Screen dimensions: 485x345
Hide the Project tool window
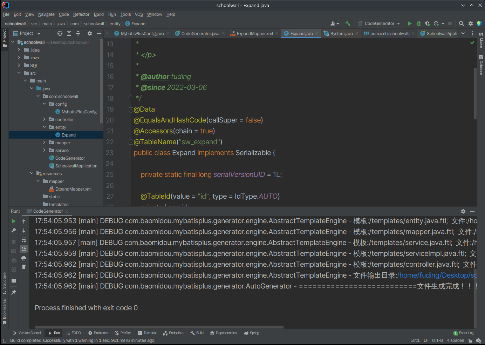[x=99, y=33]
